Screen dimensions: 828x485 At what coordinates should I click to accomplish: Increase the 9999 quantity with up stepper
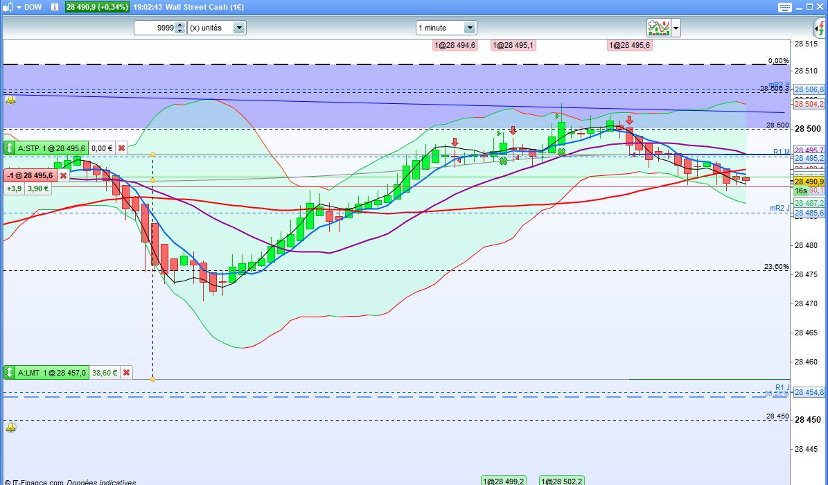[x=181, y=25]
